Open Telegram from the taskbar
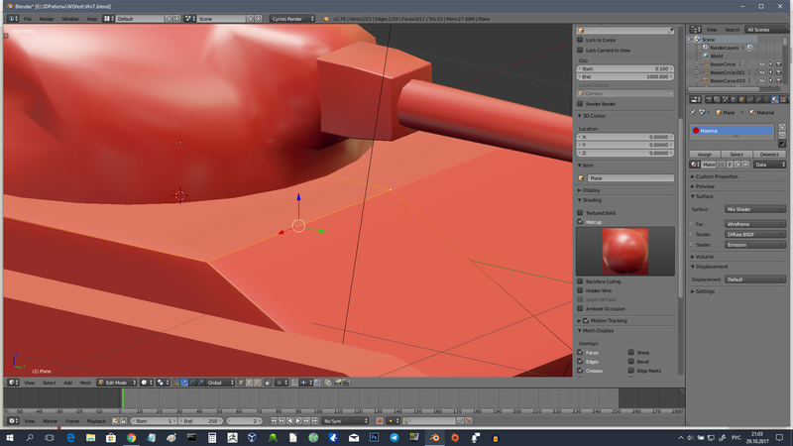Image resolution: width=793 pixels, height=446 pixels. [x=394, y=437]
